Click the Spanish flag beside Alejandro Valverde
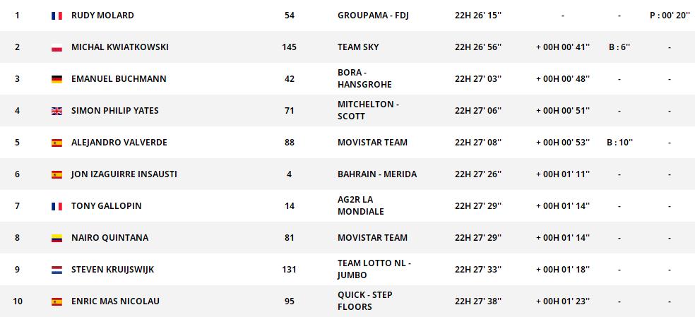 pyautogui.click(x=57, y=143)
